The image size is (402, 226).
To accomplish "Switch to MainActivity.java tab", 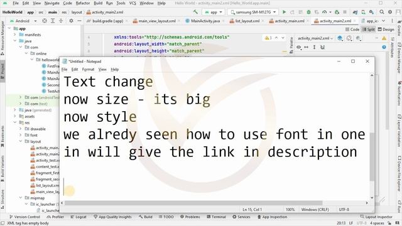I will coord(205,21).
